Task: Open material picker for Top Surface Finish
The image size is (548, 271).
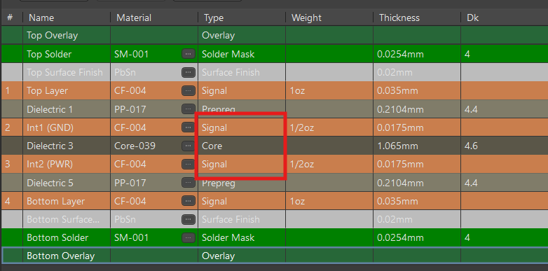Action: pyautogui.click(x=189, y=72)
